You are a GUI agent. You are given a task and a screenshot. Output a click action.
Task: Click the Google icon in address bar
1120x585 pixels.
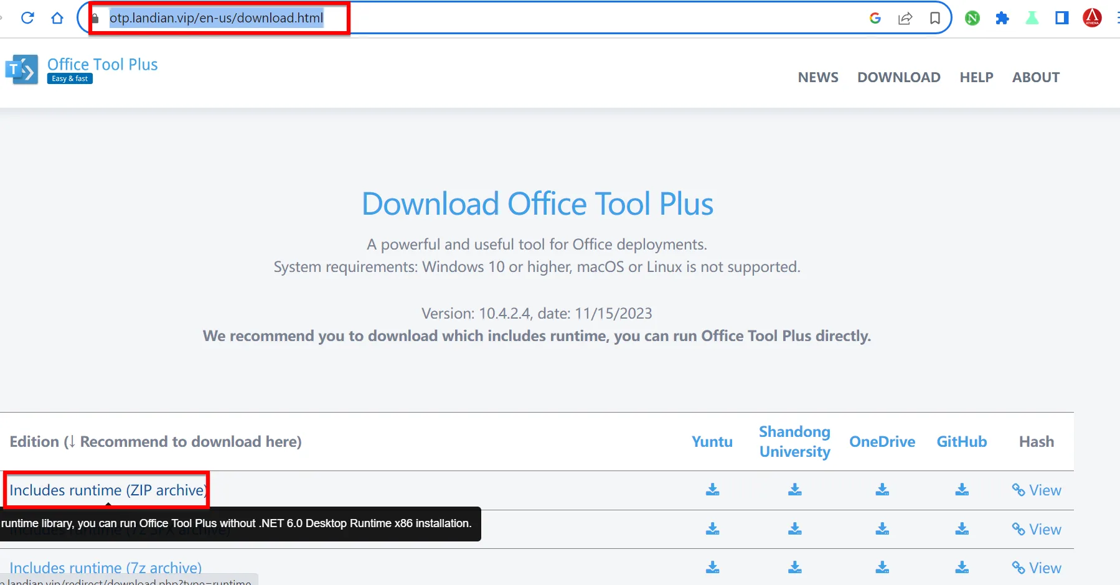coord(875,18)
